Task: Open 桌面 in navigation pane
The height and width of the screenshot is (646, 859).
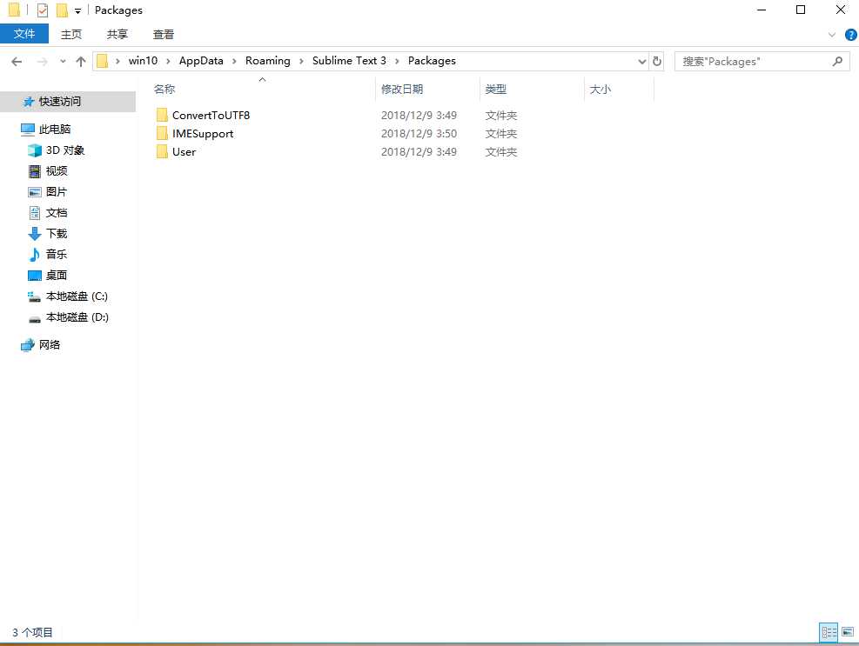Action: tap(56, 275)
